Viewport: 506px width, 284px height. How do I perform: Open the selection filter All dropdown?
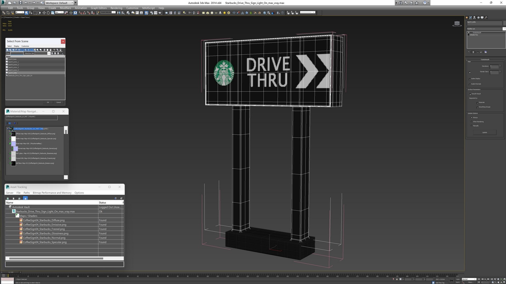(x=20, y=12)
